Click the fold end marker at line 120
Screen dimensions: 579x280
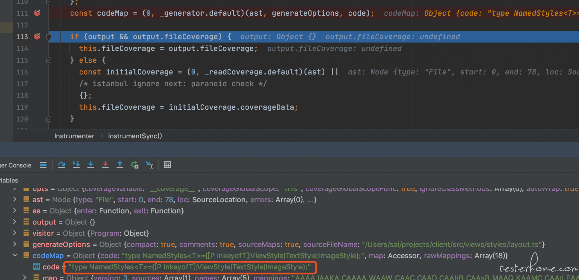click(49, 119)
